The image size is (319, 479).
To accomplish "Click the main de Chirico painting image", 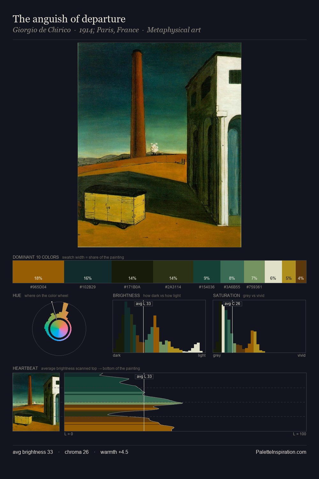I will pyautogui.click(x=159, y=145).
